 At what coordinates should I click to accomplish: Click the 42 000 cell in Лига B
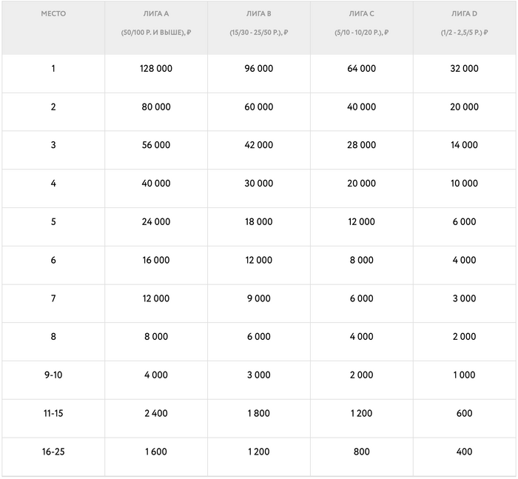(258, 146)
